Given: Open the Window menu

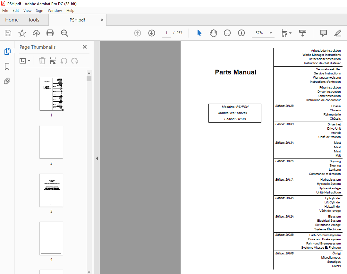Looking at the screenshot, I should (x=55, y=10).
